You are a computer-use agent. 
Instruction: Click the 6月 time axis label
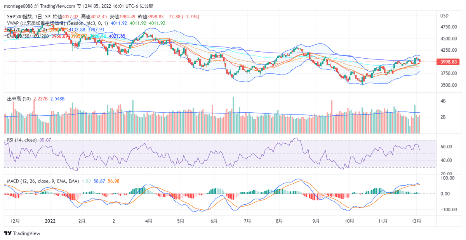(x=213, y=221)
